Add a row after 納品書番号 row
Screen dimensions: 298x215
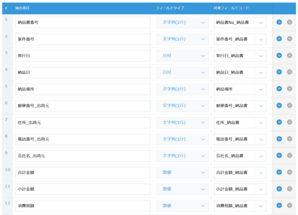[279, 22]
